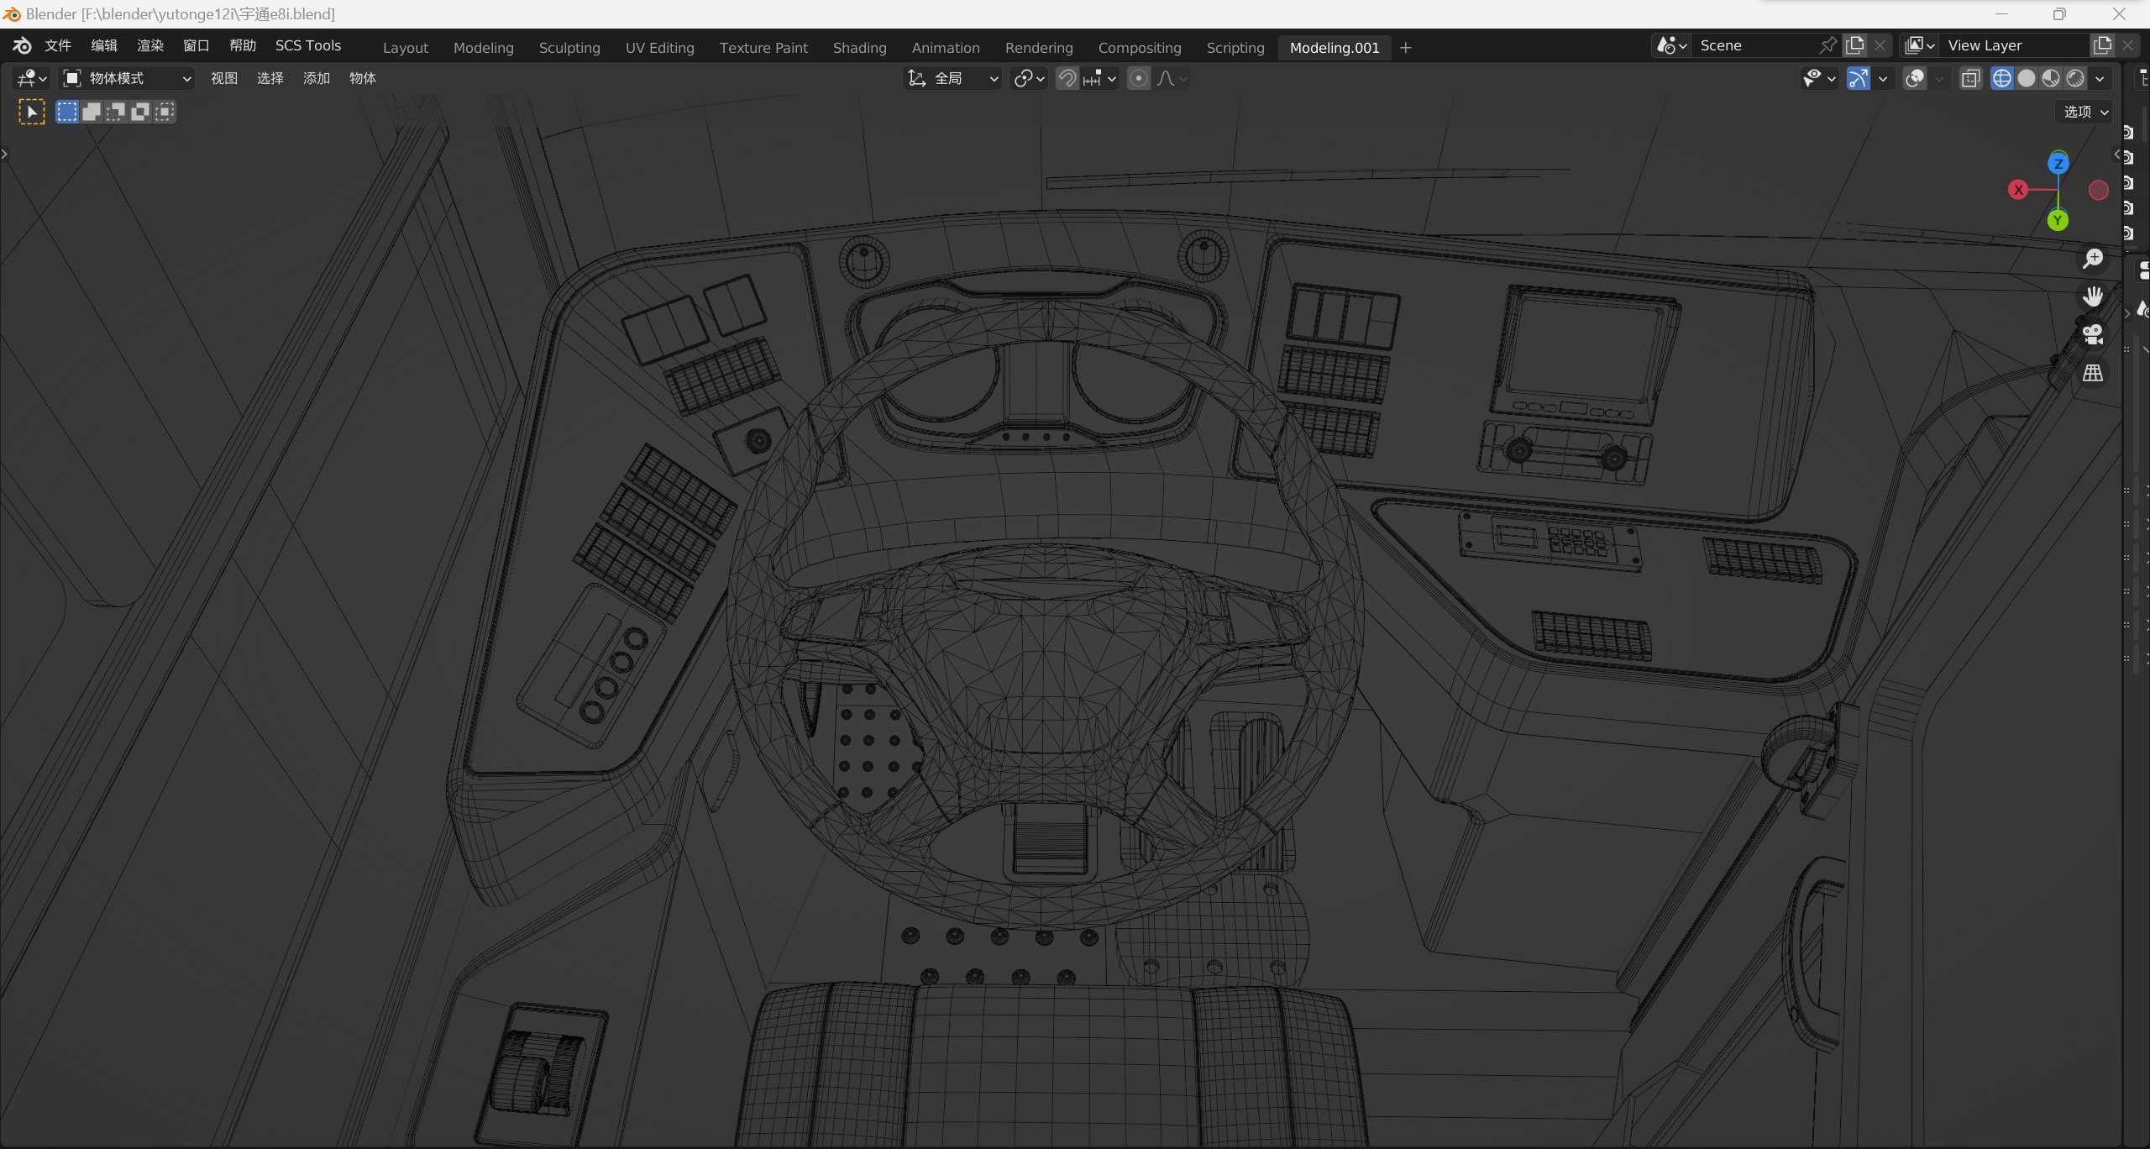Toggle proportional editing button

1138,78
